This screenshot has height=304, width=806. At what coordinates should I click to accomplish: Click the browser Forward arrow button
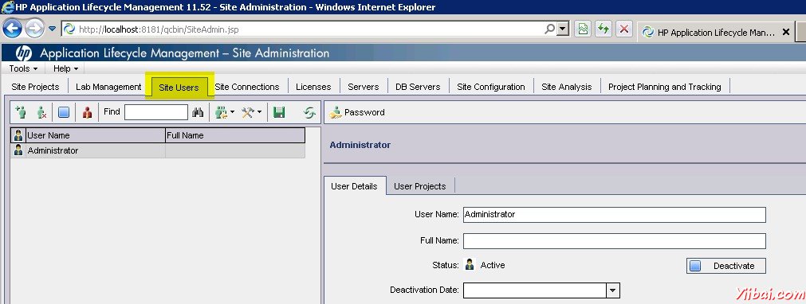(x=34, y=28)
